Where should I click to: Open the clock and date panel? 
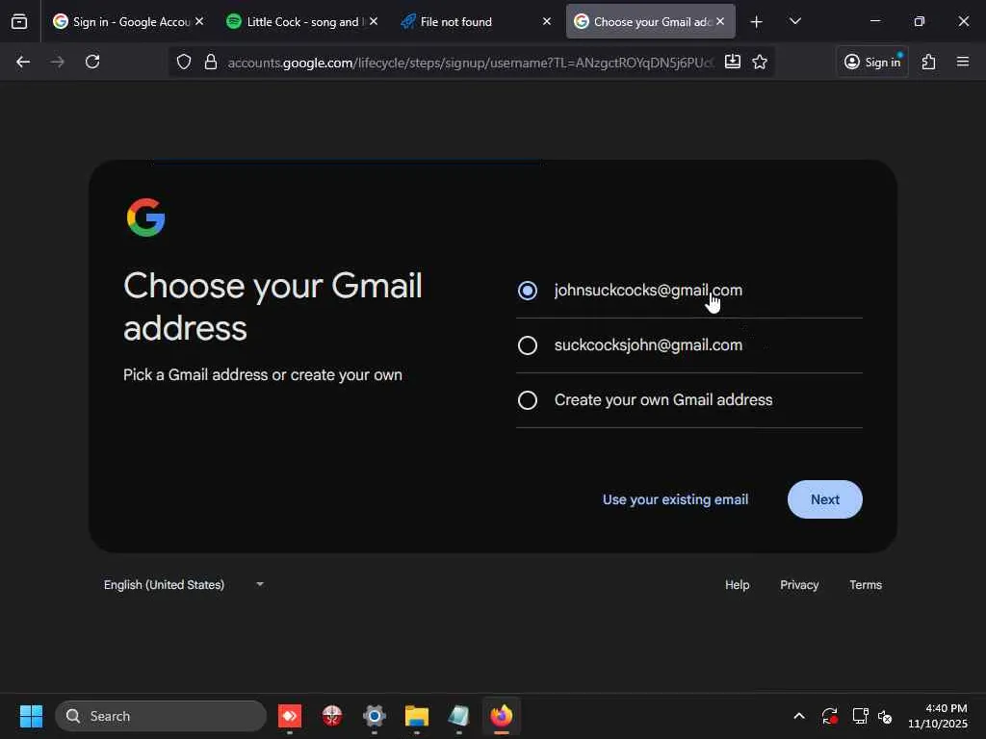938,716
